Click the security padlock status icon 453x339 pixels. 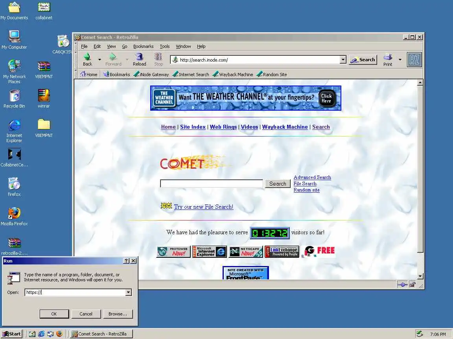pyautogui.click(x=412, y=285)
